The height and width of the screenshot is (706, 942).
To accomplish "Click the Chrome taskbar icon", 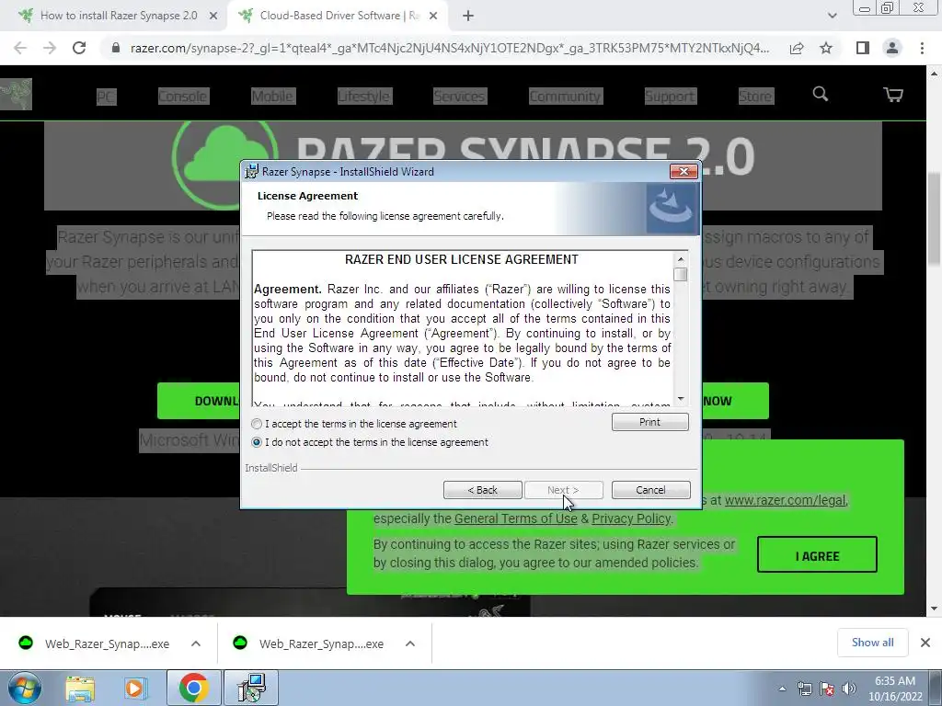I will click(193, 688).
